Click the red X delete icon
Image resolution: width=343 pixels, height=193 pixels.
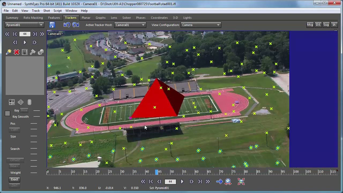(x=17, y=52)
